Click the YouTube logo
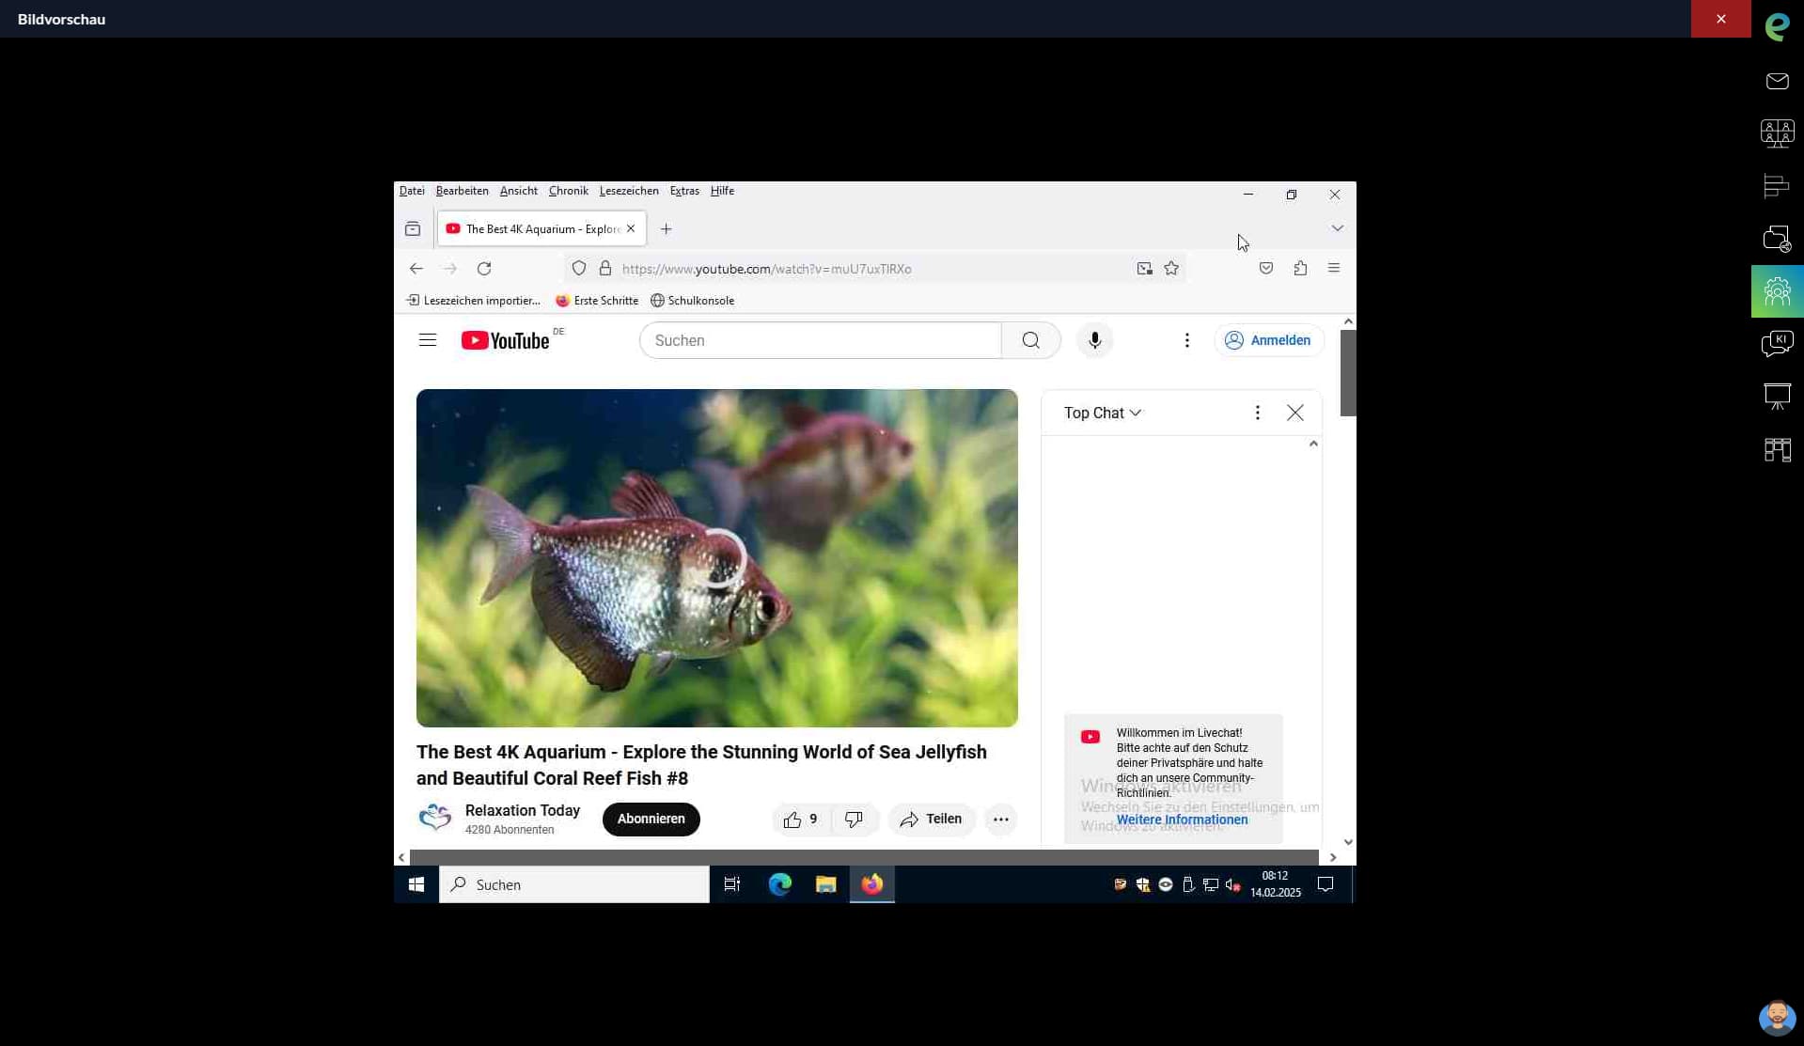 click(x=508, y=340)
